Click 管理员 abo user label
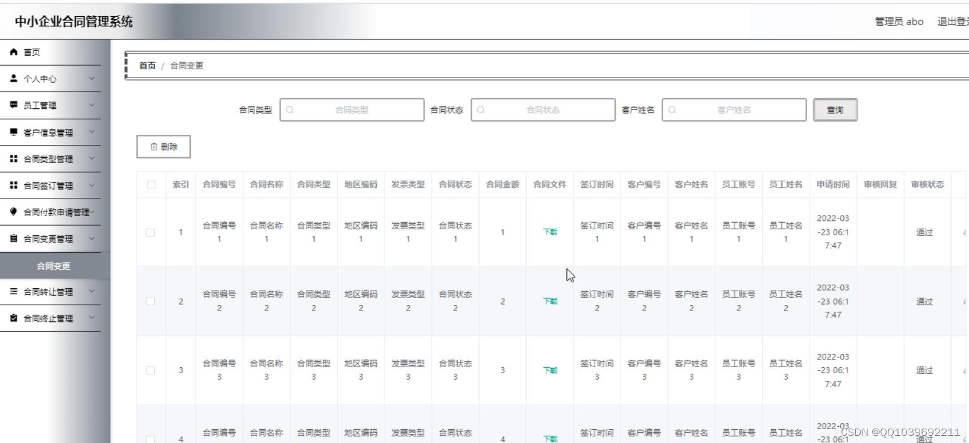 (x=899, y=22)
